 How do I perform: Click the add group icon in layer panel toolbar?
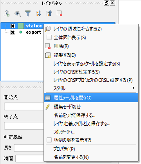(x=7, y=13)
